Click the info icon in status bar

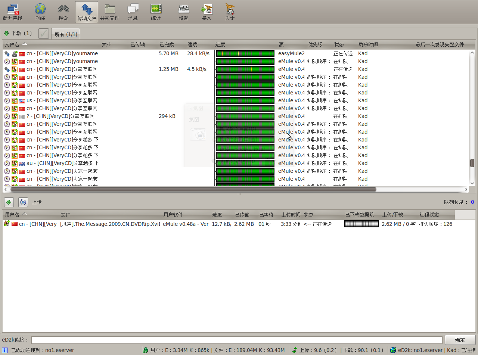(5, 350)
